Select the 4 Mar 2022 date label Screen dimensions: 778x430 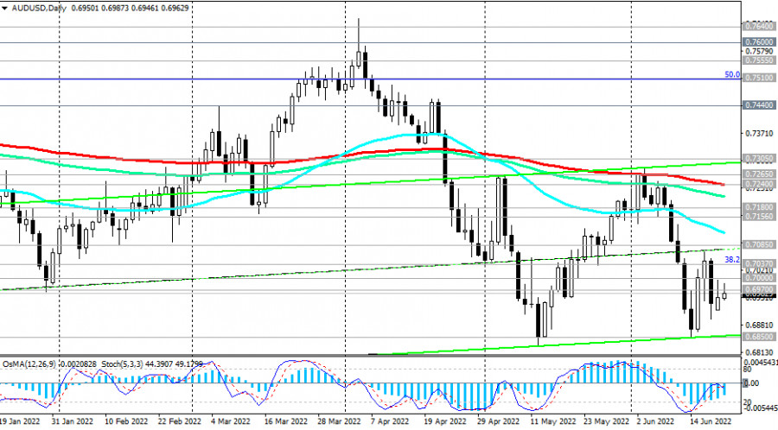click(231, 421)
